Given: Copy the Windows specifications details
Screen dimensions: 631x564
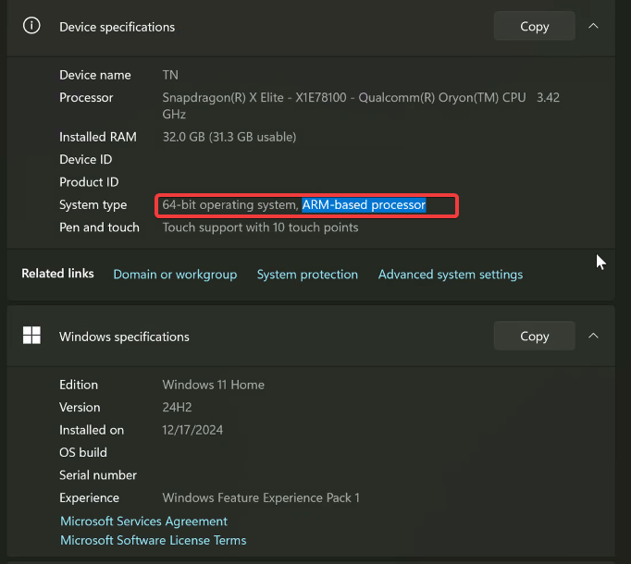Looking at the screenshot, I should pos(534,337).
